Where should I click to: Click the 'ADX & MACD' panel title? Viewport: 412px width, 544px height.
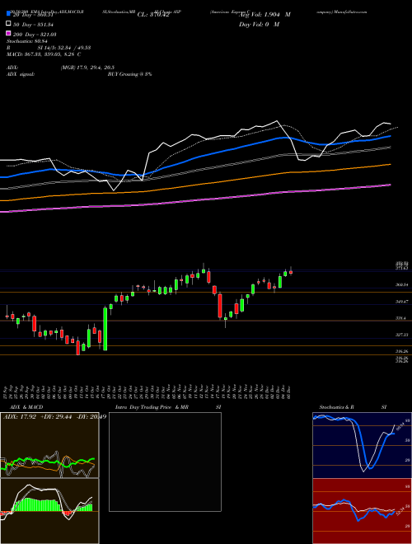pos(26,407)
